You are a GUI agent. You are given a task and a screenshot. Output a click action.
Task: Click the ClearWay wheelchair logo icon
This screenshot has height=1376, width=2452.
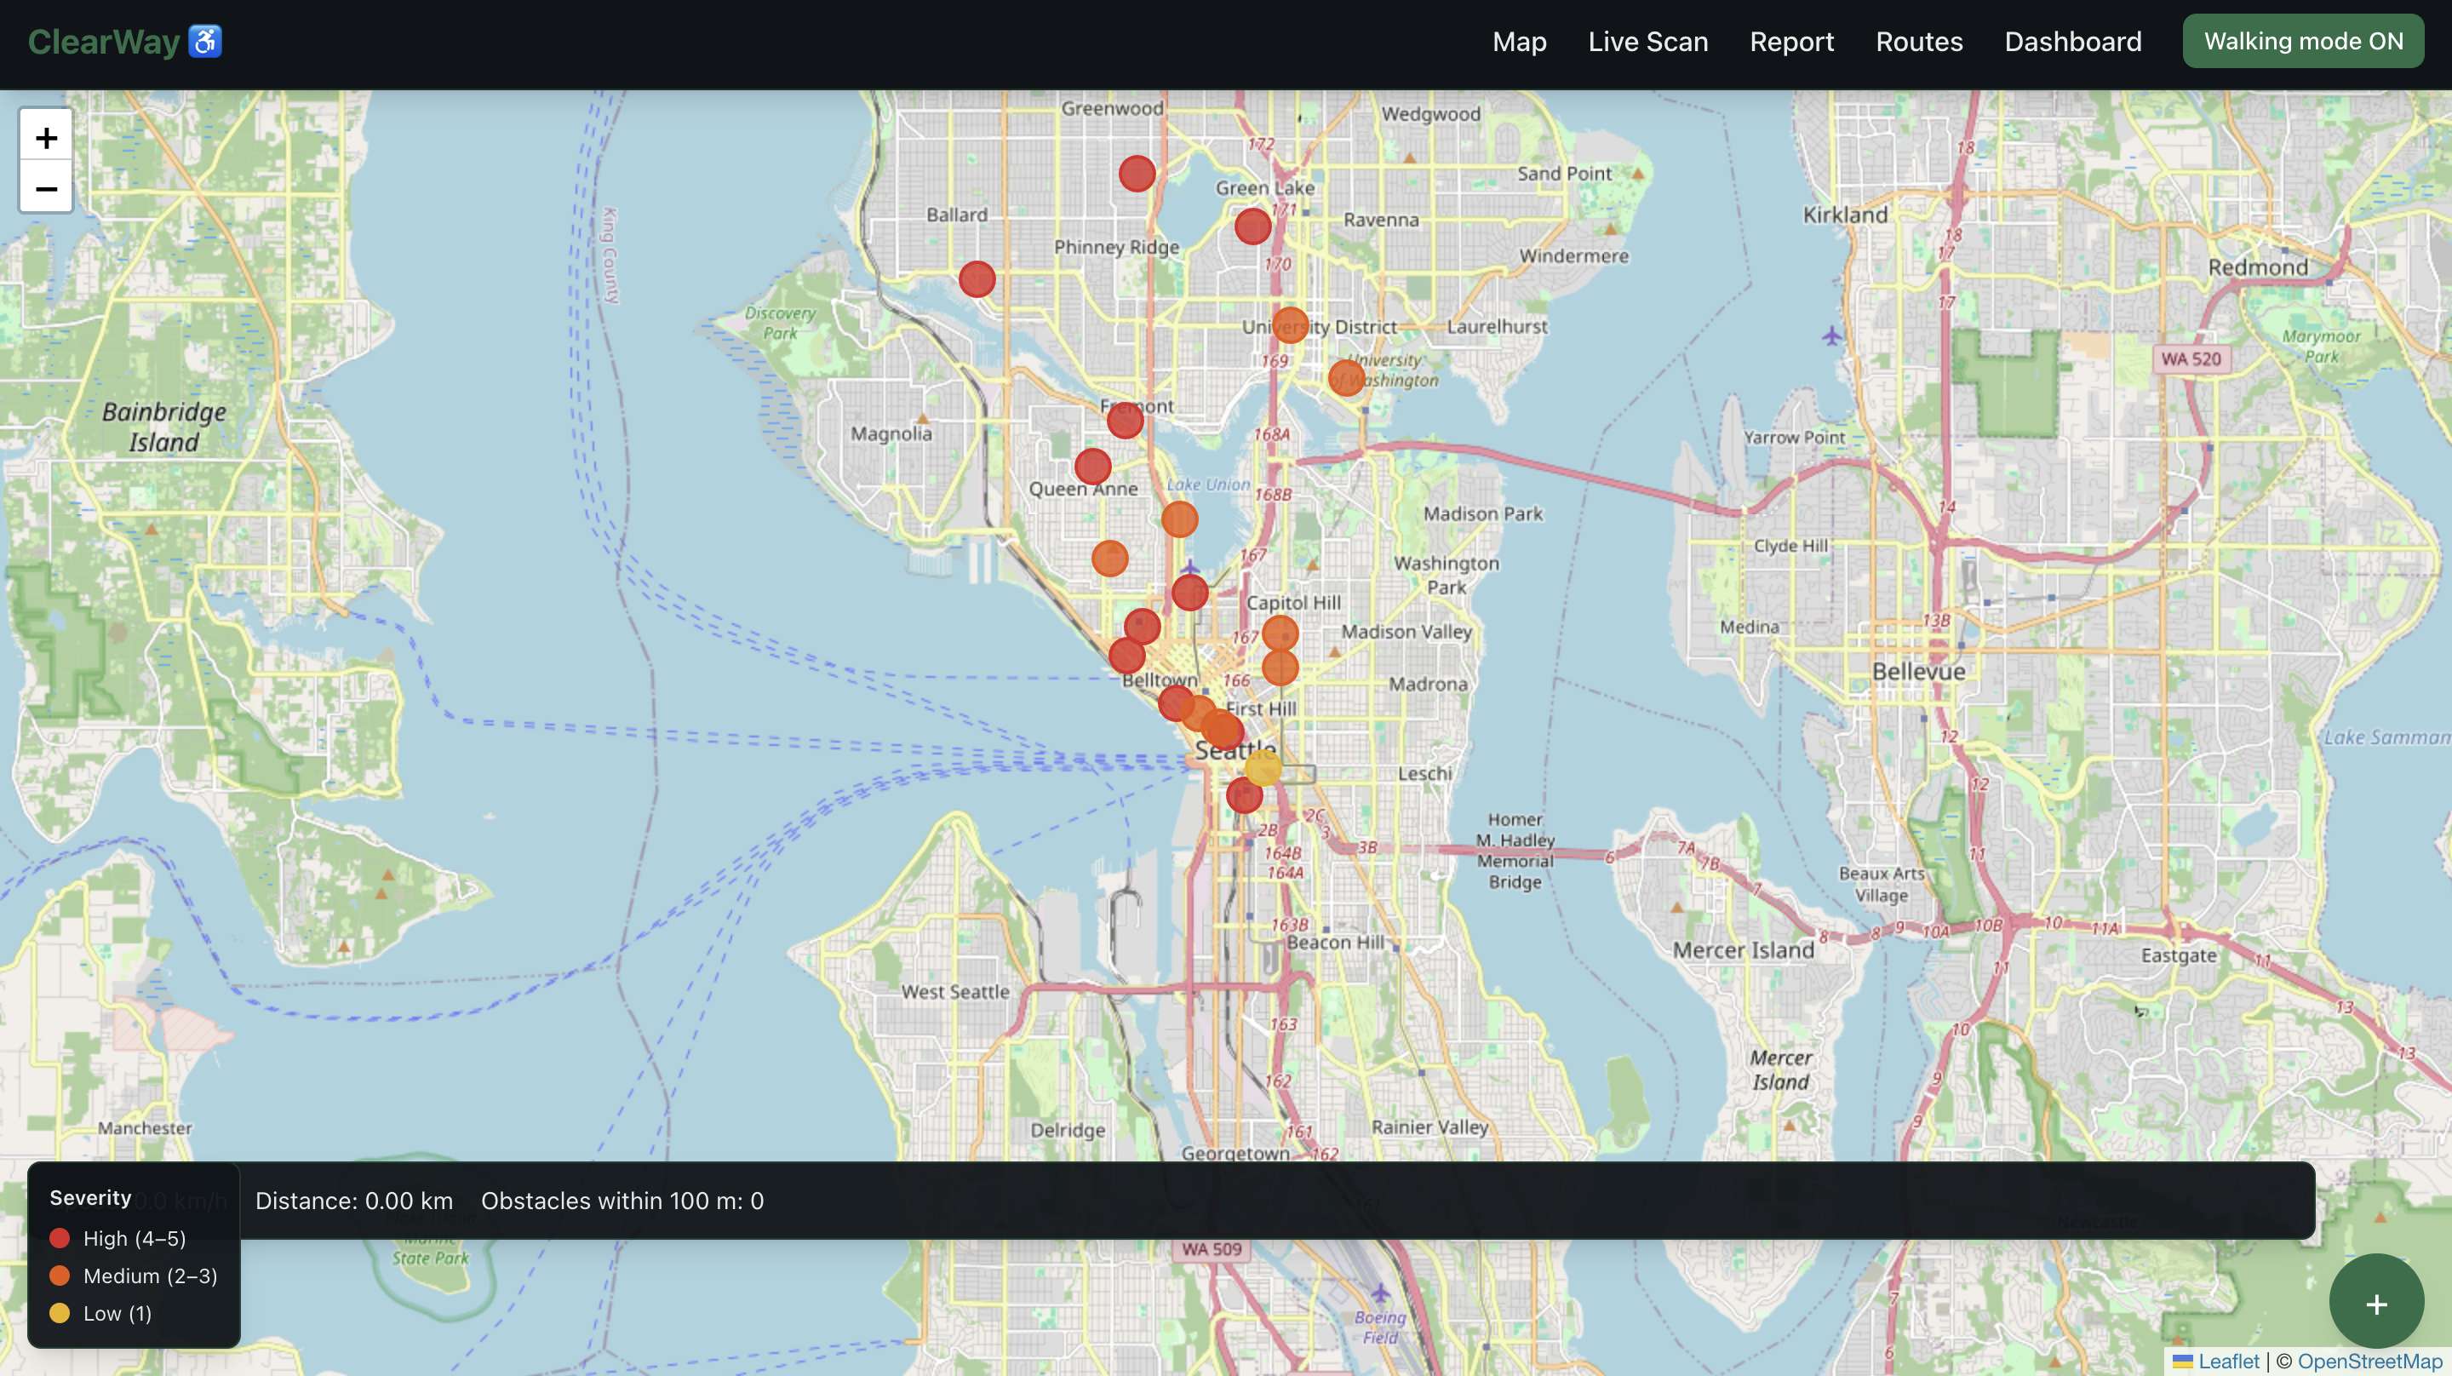click(x=204, y=41)
